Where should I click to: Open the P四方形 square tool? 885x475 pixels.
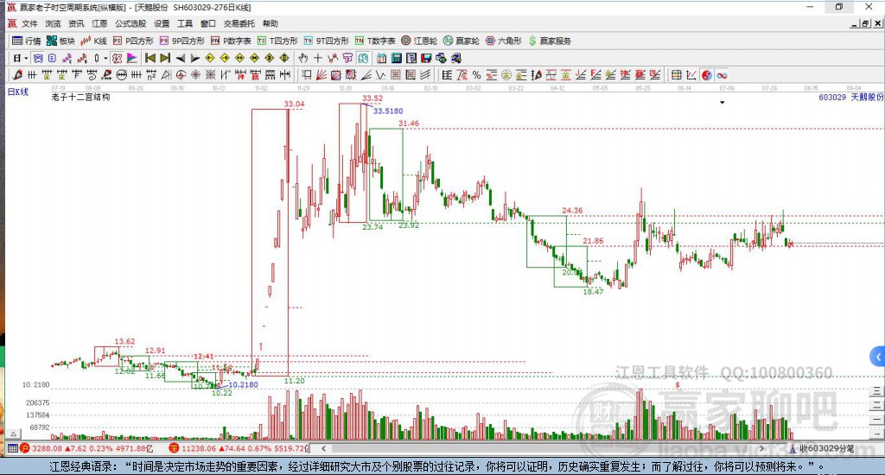(133, 41)
